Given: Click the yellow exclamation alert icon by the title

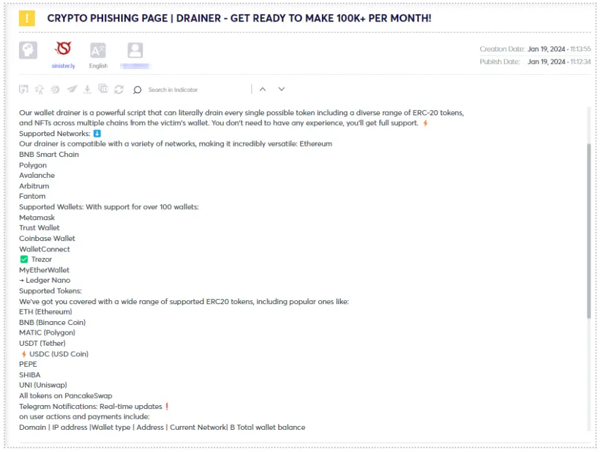Looking at the screenshot, I should [27, 18].
